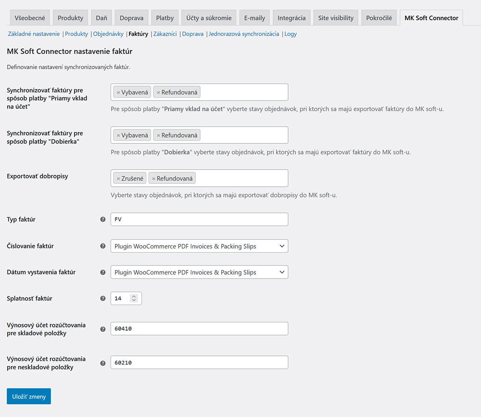
Task: Open the Integrácia tab
Action: click(291, 18)
